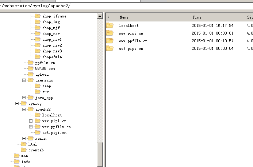Select localhost folder icon in tree

click(38, 115)
